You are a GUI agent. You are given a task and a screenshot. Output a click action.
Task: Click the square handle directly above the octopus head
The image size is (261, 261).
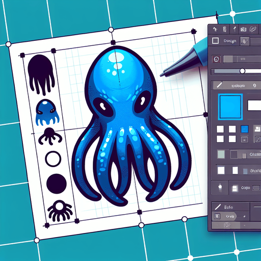point(113,42)
